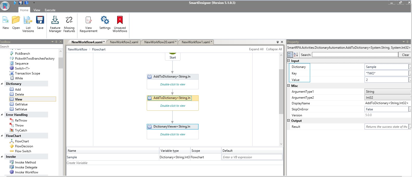Image resolution: width=412 pixels, height=177 pixels.
Task: Switch to the NewWorkflow2.xaml tab
Action: coord(124,42)
